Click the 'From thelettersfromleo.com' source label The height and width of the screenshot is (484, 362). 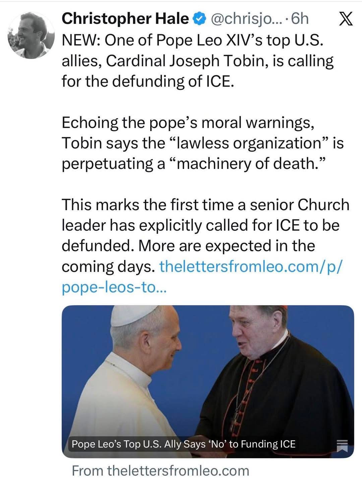161,471
